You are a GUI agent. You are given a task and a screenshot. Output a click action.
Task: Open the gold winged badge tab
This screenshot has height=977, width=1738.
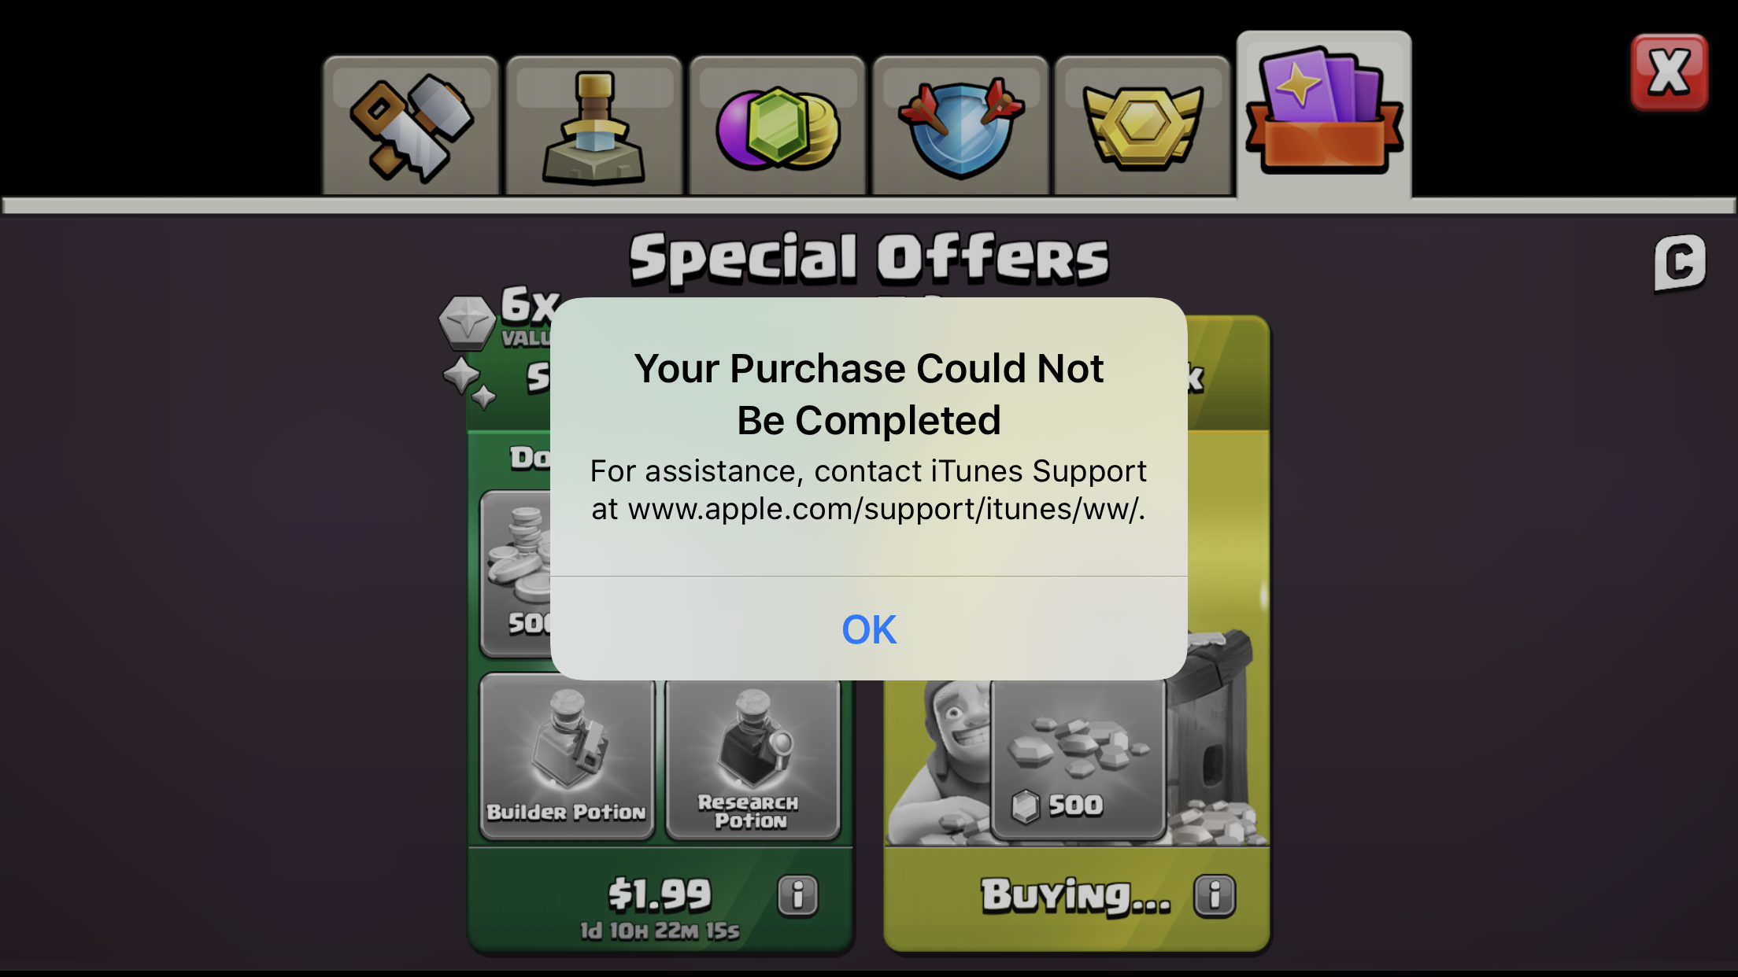pyautogui.click(x=1143, y=126)
